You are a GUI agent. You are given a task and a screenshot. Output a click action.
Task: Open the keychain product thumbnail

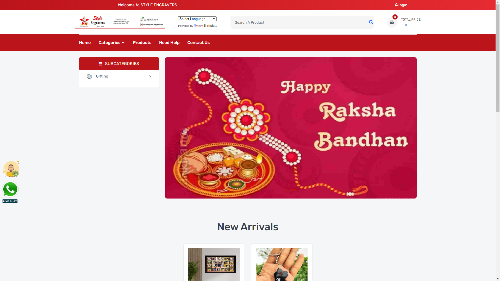pyautogui.click(x=282, y=264)
